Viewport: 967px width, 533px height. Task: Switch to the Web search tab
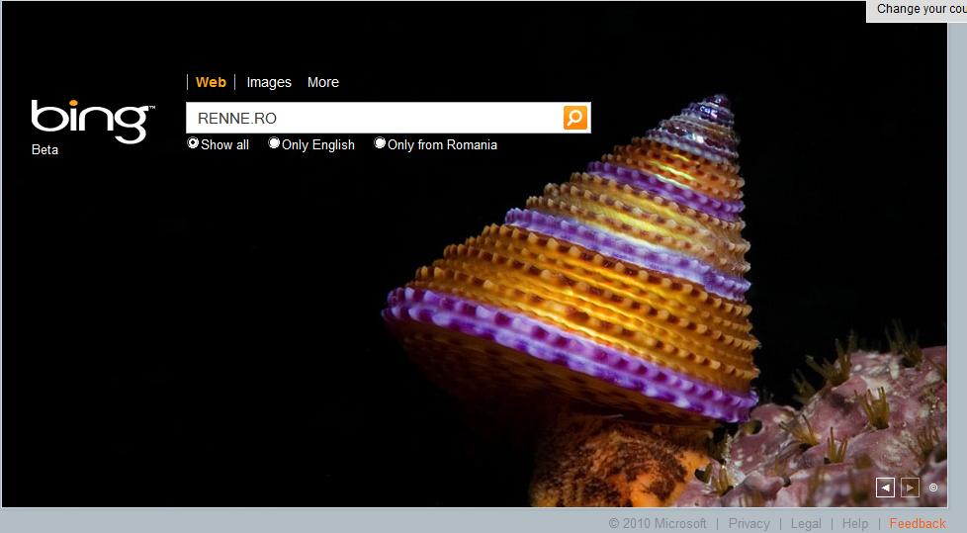[x=211, y=82]
